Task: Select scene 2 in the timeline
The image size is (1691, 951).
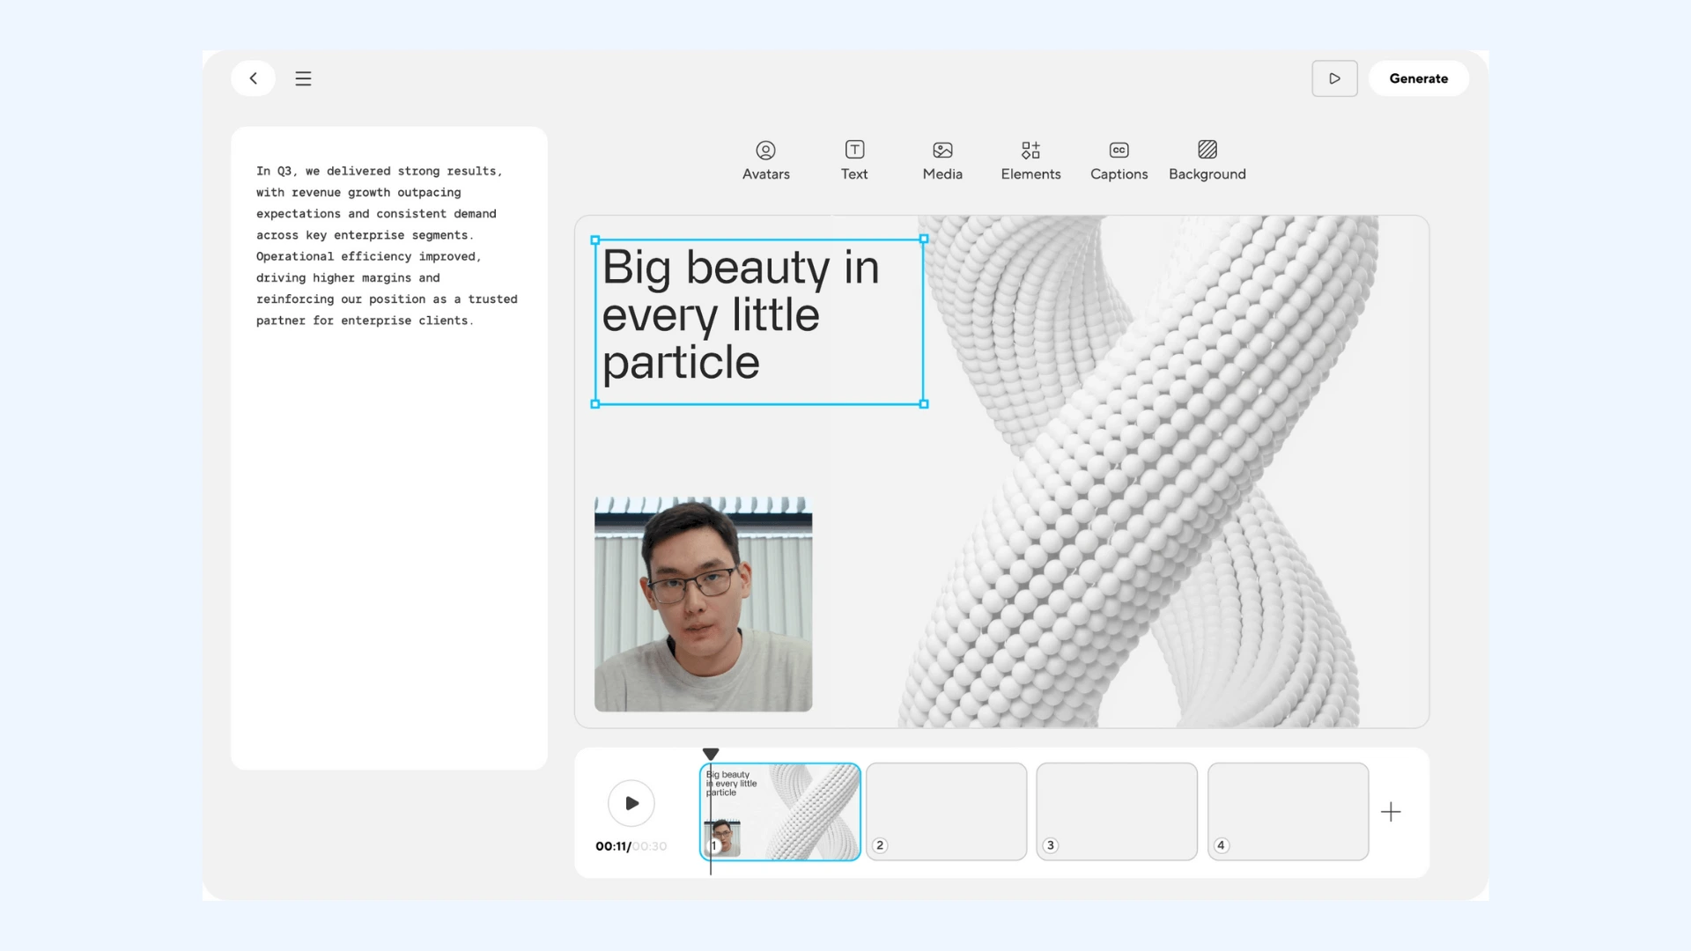Action: click(x=946, y=811)
